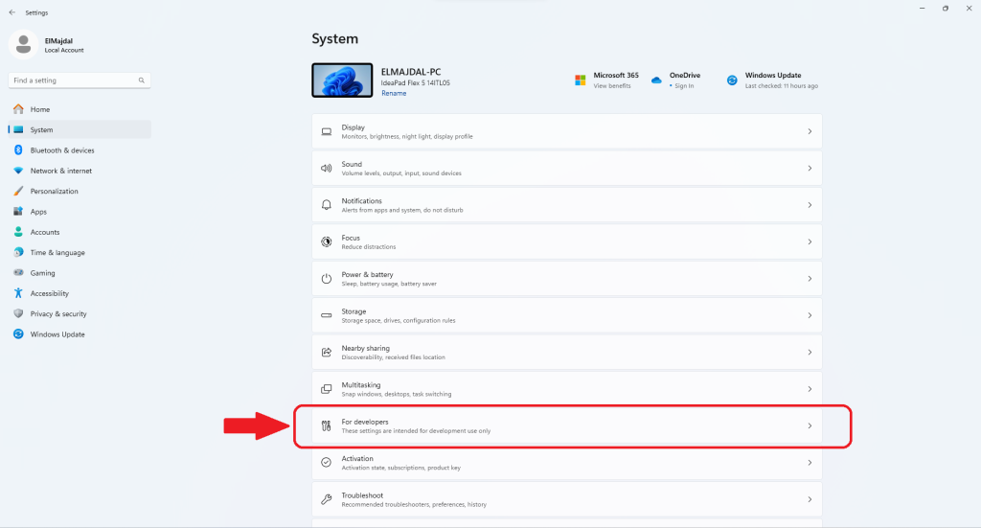Open Windows Update last checked status
The width and height of the screenshot is (981, 528).
point(782,86)
